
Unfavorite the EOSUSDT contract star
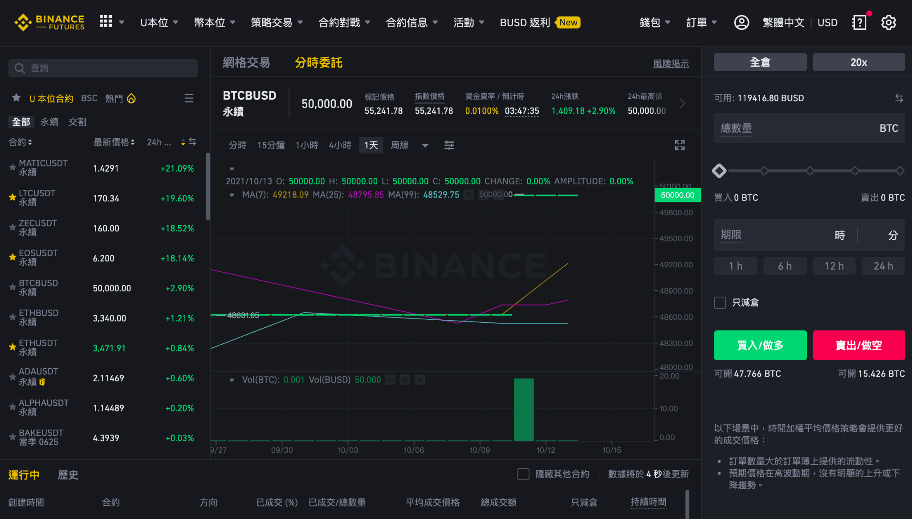tap(12, 257)
